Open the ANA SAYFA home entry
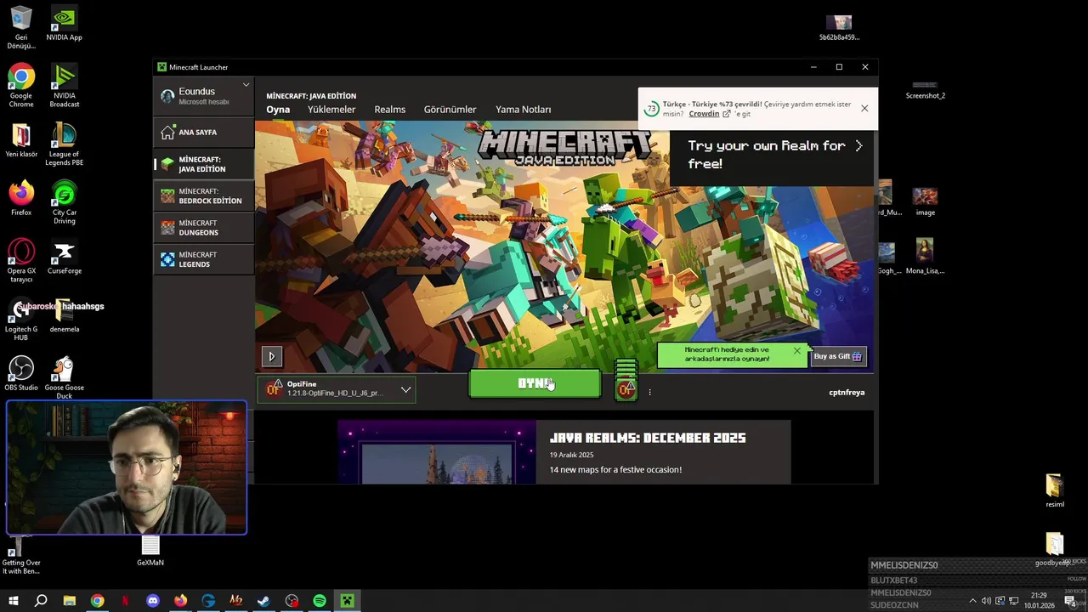Viewport: 1088px width, 612px height. (x=204, y=133)
